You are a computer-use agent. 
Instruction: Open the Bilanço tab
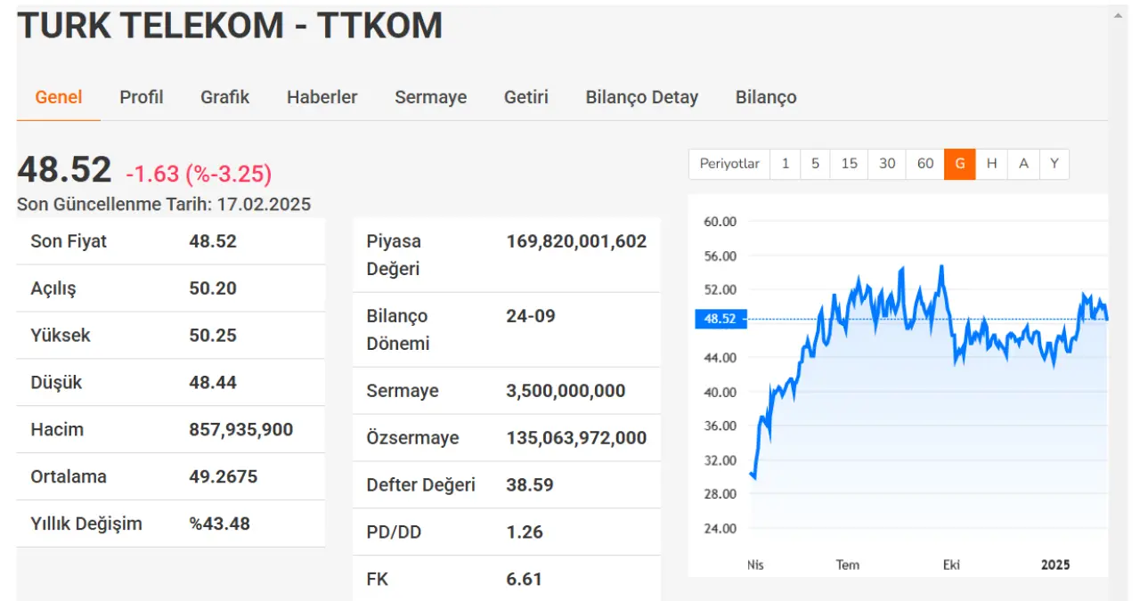(x=766, y=97)
